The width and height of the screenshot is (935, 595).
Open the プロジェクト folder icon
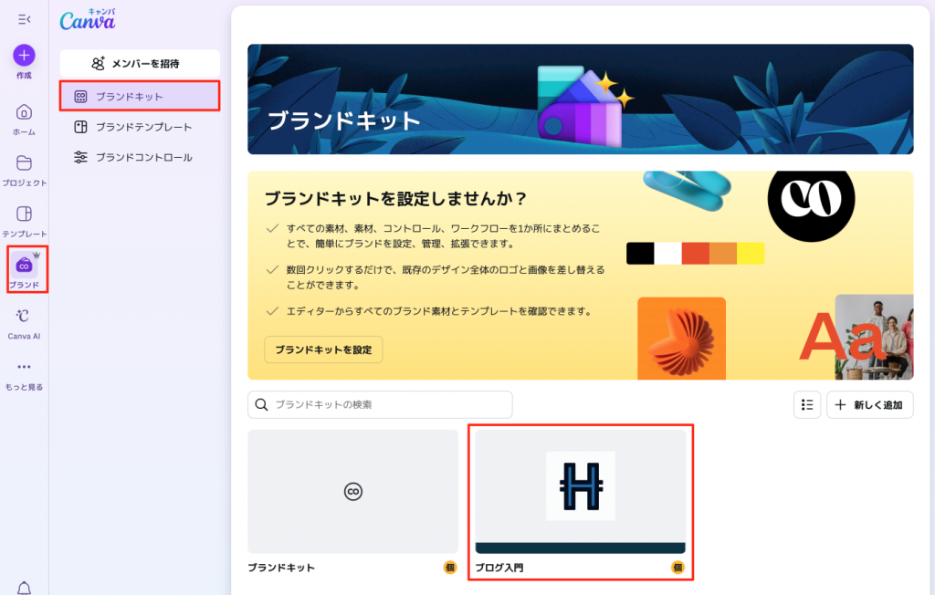point(24,163)
